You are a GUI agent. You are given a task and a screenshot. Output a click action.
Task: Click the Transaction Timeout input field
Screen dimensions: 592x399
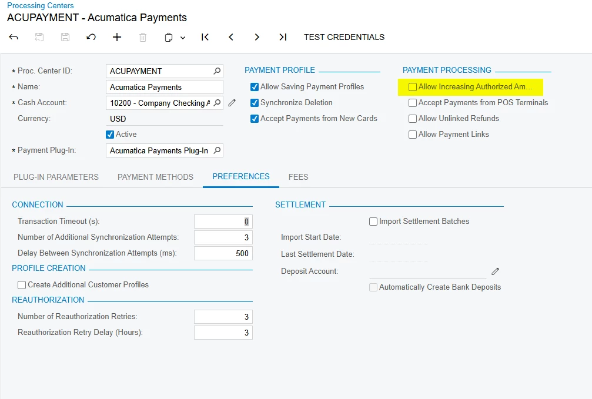coord(223,222)
